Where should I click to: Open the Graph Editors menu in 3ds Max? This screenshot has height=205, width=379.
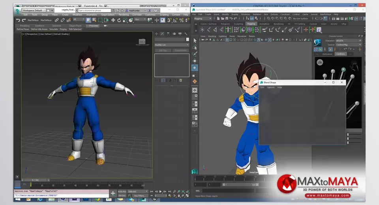[107, 15]
